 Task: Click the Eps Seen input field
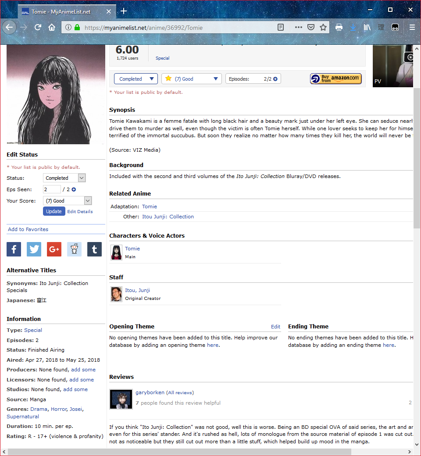point(52,189)
